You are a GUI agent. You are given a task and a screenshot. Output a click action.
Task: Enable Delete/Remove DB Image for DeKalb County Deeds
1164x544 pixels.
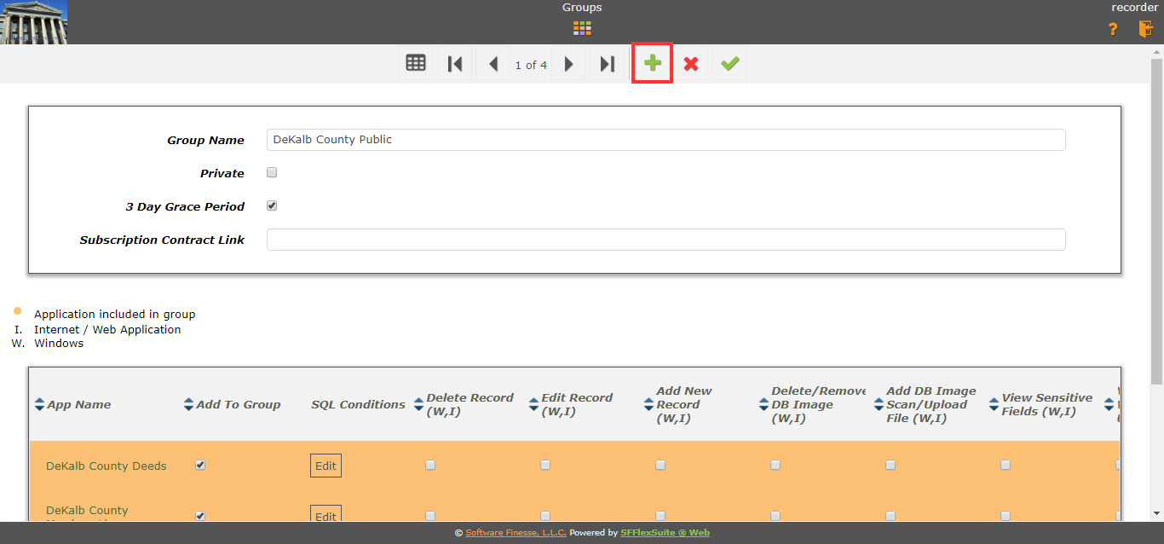[775, 465]
